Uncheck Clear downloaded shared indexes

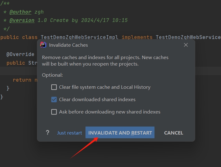[x=54, y=100]
